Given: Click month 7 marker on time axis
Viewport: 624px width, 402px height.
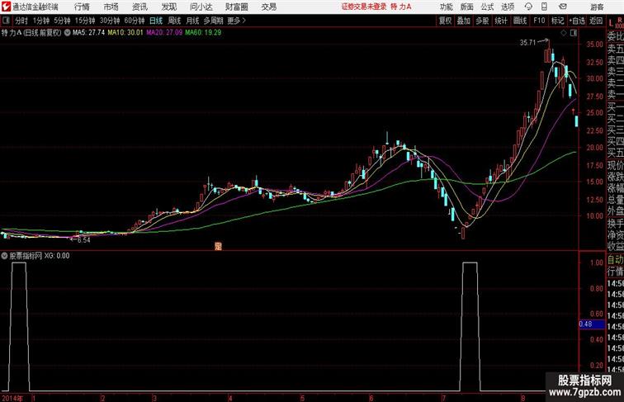Looking at the screenshot, I should 443,398.
